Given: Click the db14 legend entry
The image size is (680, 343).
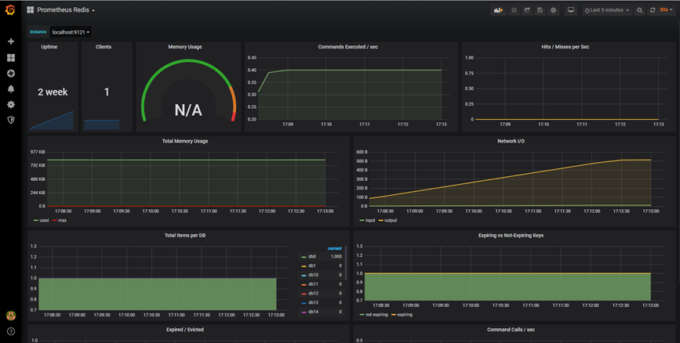Looking at the screenshot, I should point(313,312).
